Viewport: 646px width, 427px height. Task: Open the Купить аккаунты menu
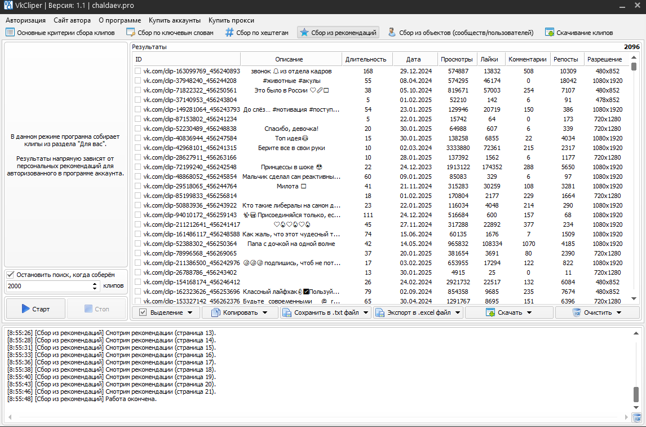pyautogui.click(x=175, y=20)
